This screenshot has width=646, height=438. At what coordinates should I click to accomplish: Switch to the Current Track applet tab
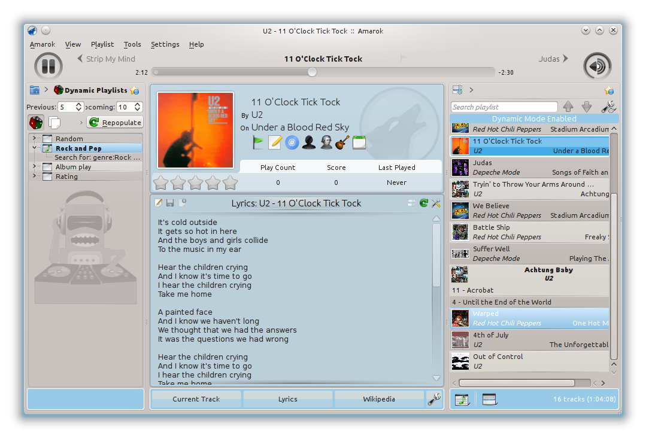[x=196, y=399]
